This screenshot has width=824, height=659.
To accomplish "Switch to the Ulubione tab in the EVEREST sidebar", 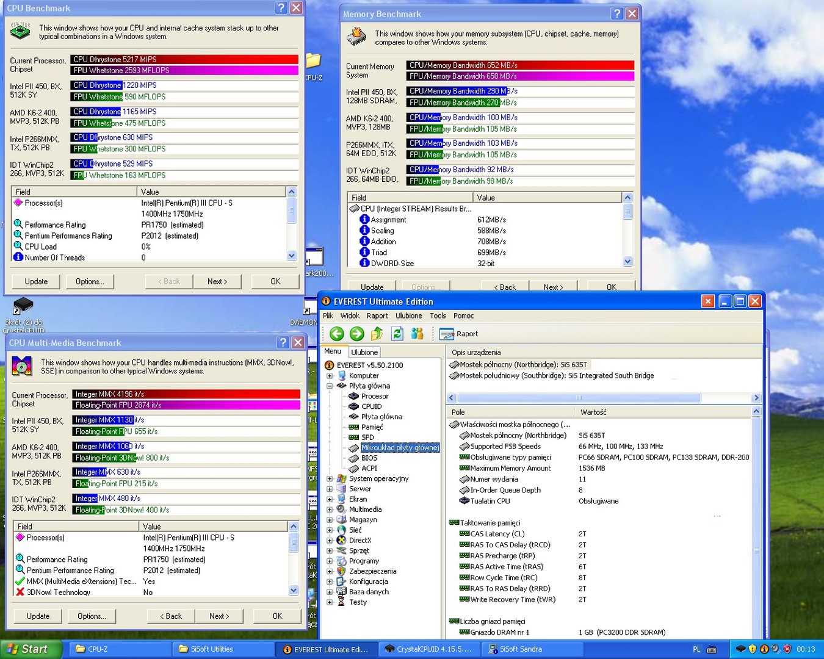I will coord(364,352).
